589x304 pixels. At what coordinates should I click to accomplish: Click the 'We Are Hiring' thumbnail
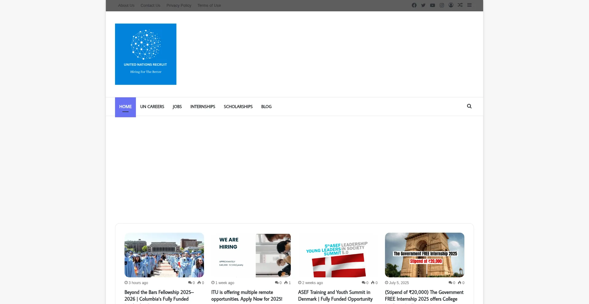point(251,255)
